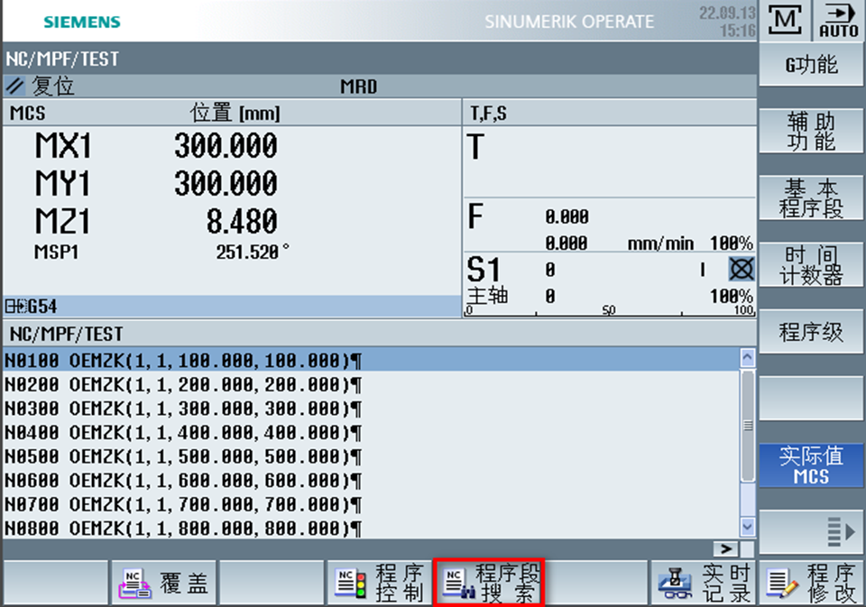This screenshot has width=866, height=607.
Task: Click the program list scrollbar thumb
Action: (x=748, y=426)
